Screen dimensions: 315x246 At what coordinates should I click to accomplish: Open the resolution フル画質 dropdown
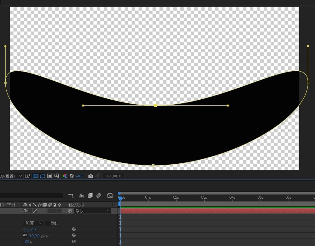click(11, 176)
